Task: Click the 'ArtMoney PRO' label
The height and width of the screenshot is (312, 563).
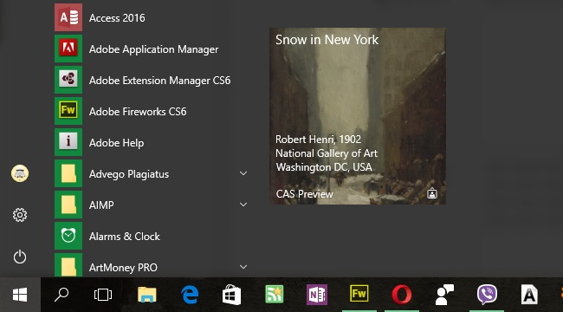Action: [123, 268]
